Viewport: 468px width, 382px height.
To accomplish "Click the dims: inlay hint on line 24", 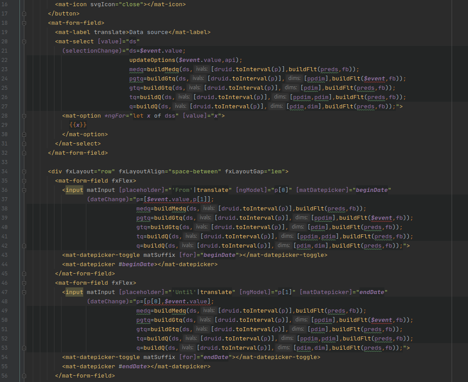I will (294, 78).
